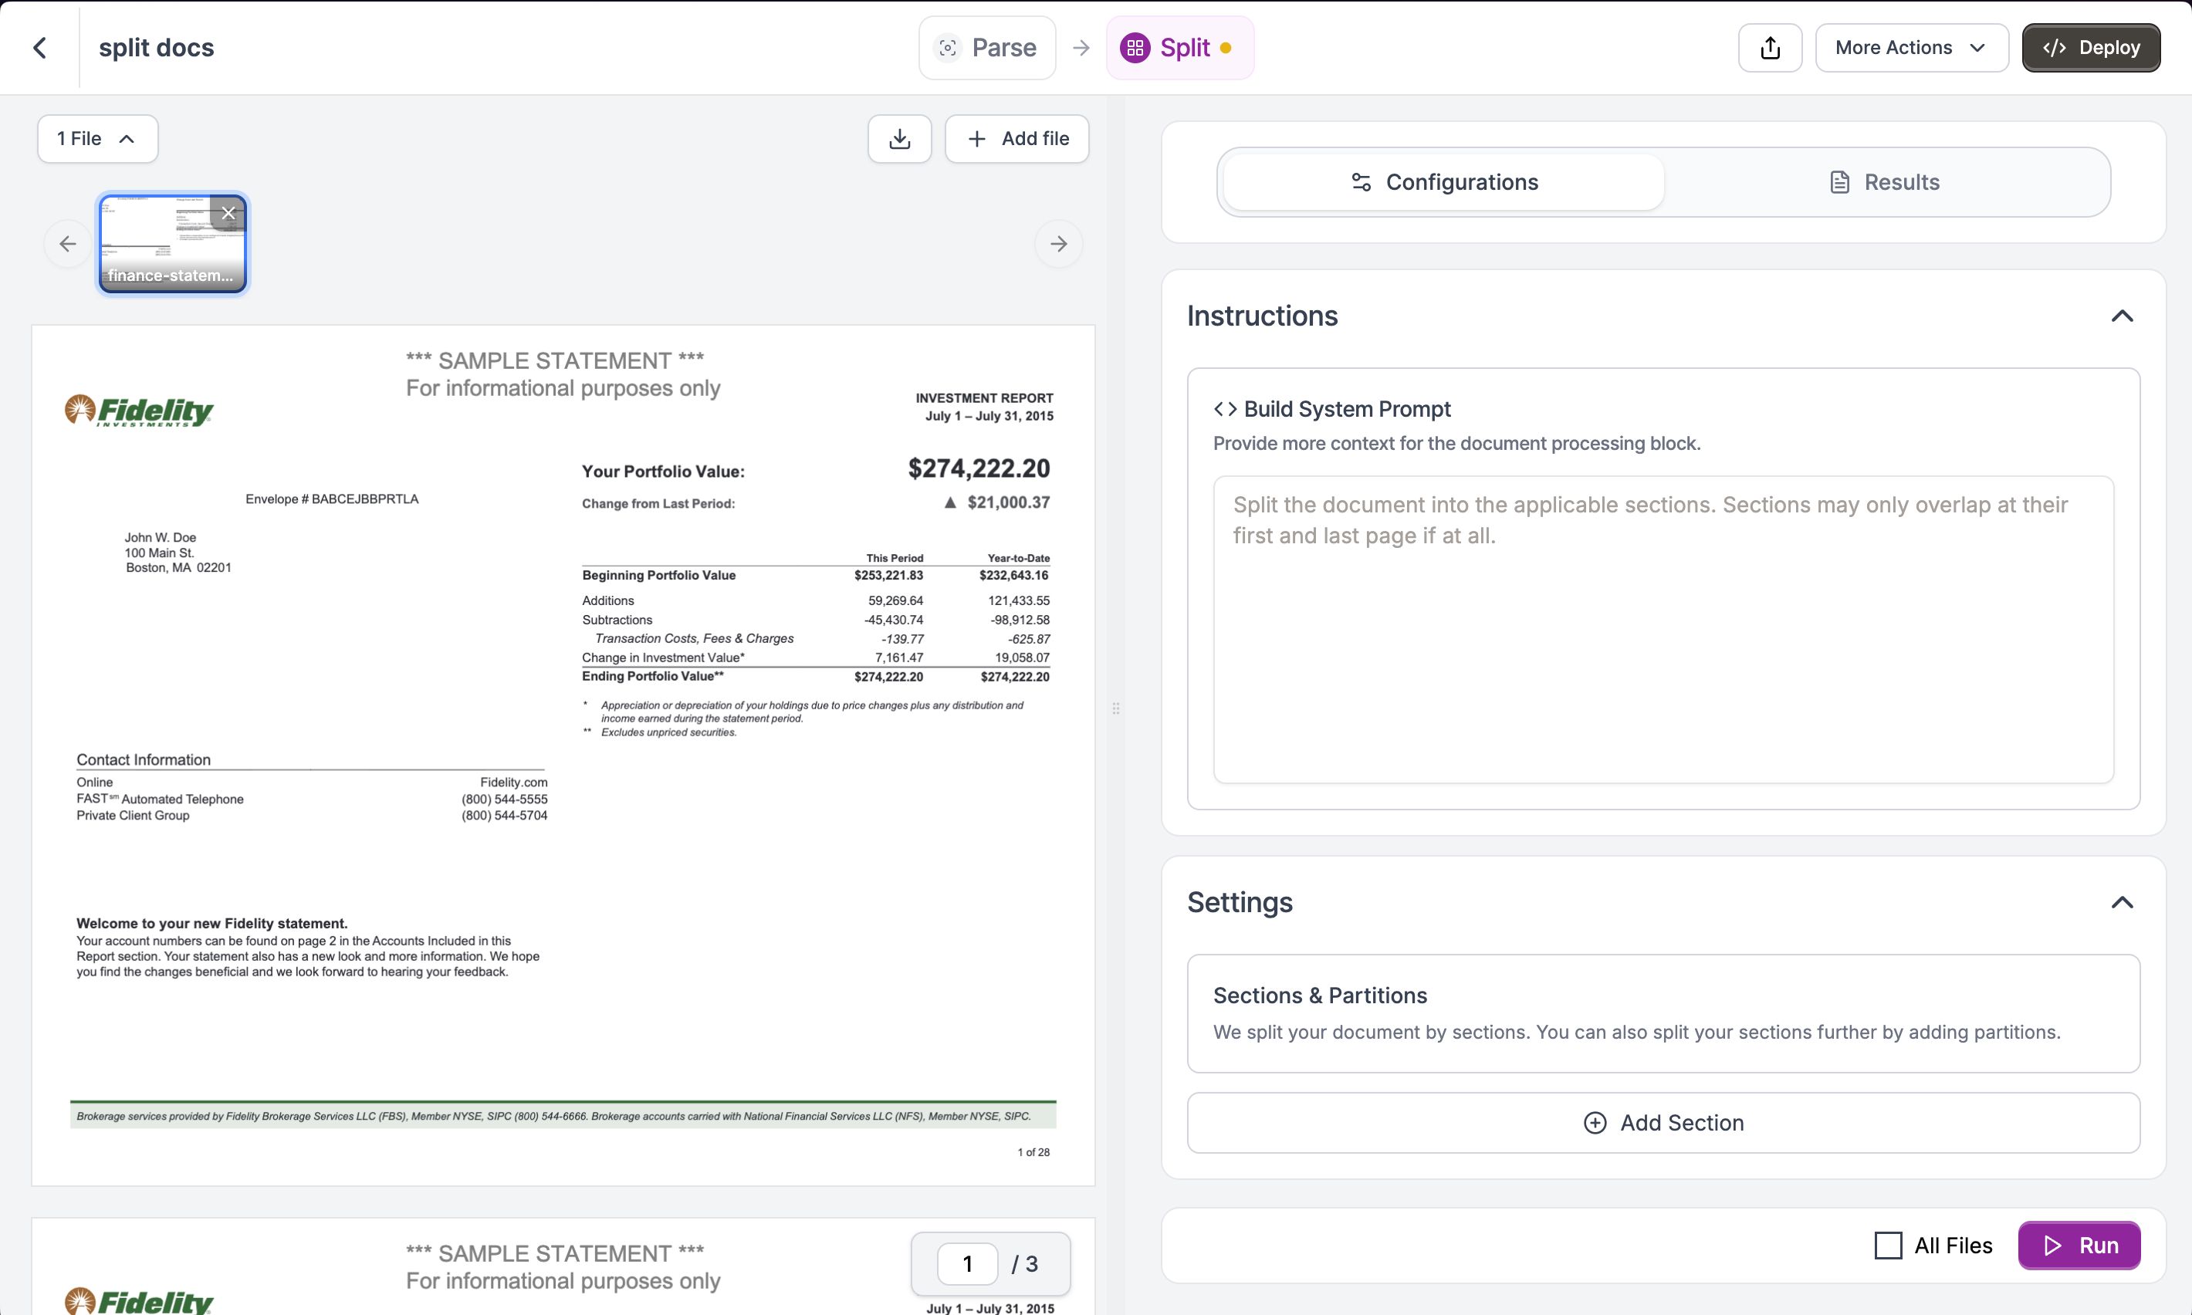Remove the finance-statement thumbnail with X

point(228,213)
